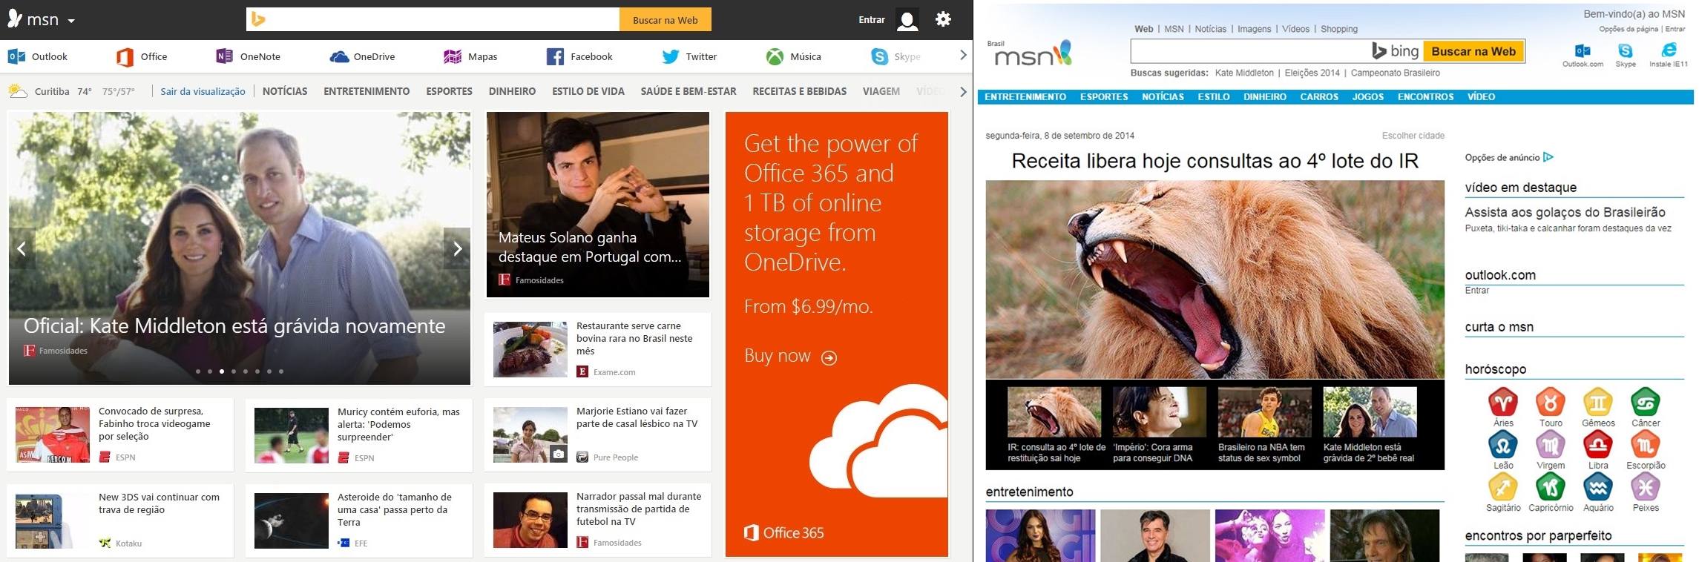Open the OneNote shortcut icon
Screen dimensions: 1699x562
coord(224,56)
